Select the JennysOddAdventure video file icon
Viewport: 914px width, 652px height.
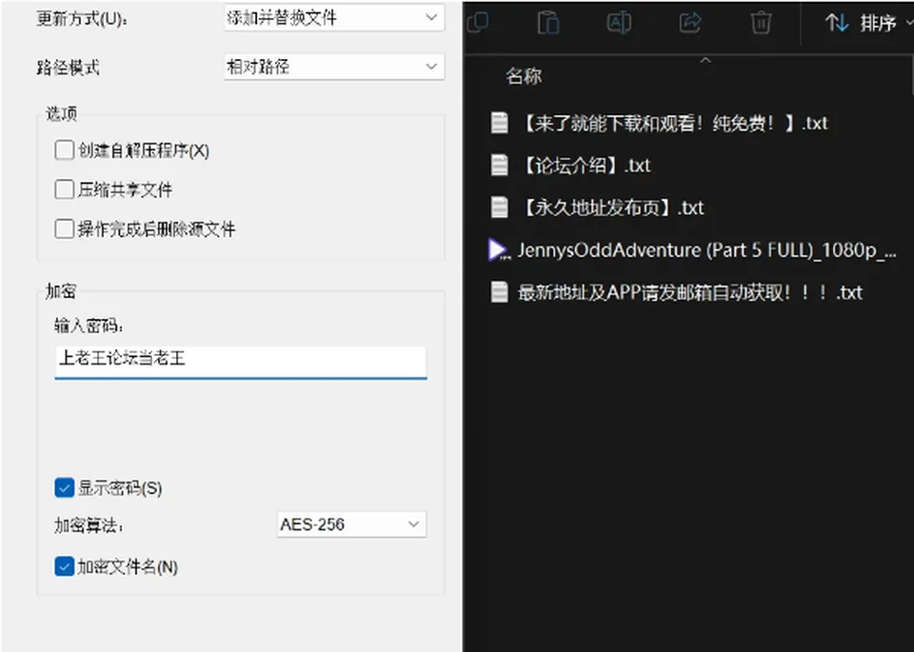click(x=498, y=250)
